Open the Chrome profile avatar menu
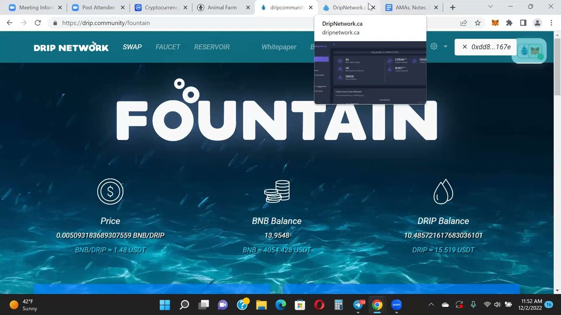 pos(537,23)
